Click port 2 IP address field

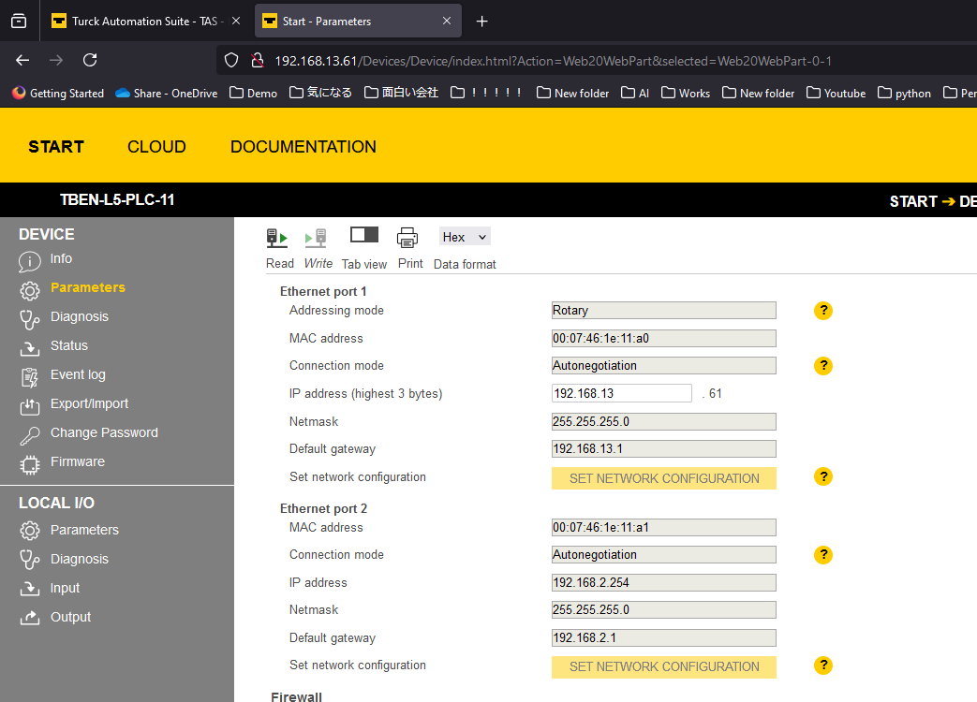[x=663, y=582]
